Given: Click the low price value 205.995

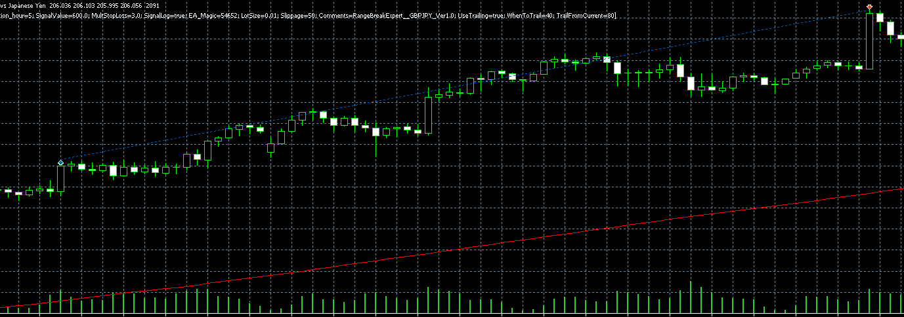Looking at the screenshot, I should 108,6.
